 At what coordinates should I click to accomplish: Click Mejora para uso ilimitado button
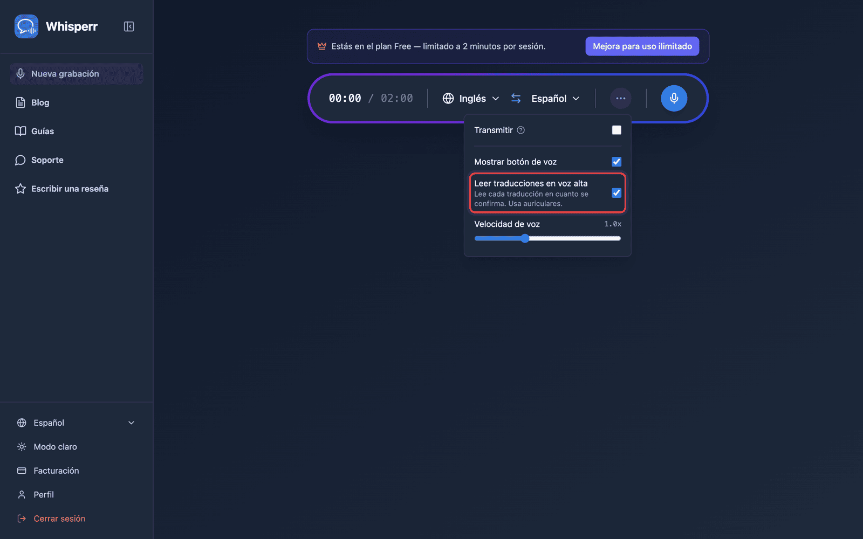point(642,46)
